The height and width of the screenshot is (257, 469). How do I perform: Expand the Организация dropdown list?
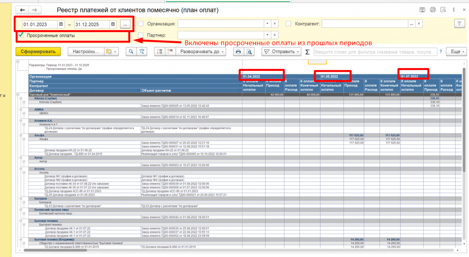267,24
